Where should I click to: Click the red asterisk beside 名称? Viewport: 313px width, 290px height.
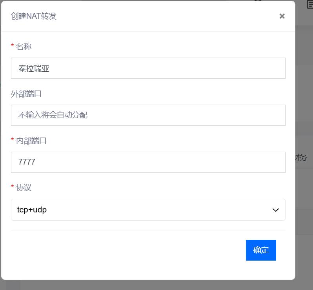pos(13,45)
